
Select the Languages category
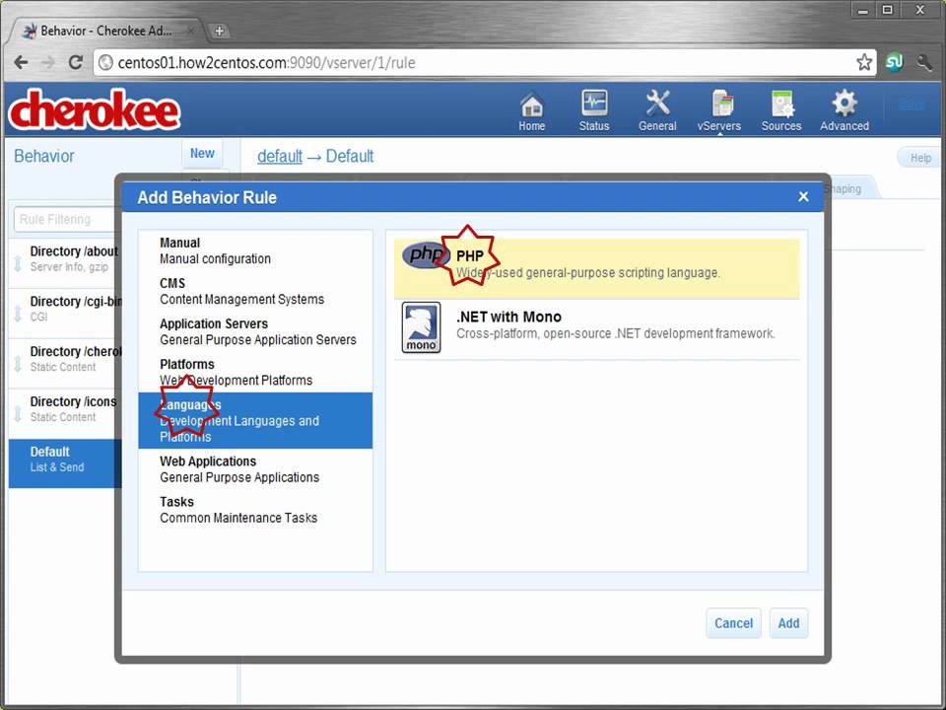255,420
